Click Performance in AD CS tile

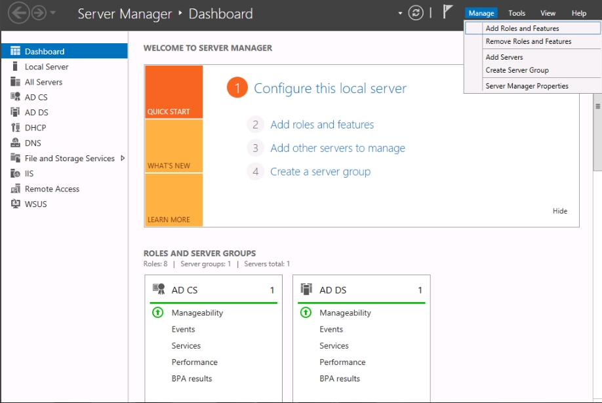click(194, 362)
